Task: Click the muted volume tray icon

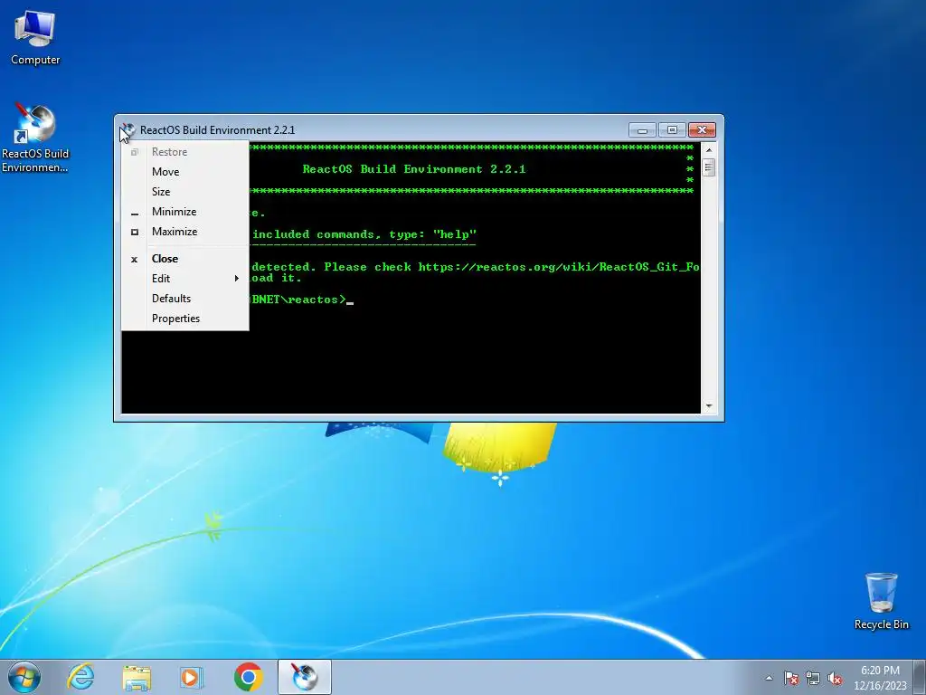Action: [835, 678]
